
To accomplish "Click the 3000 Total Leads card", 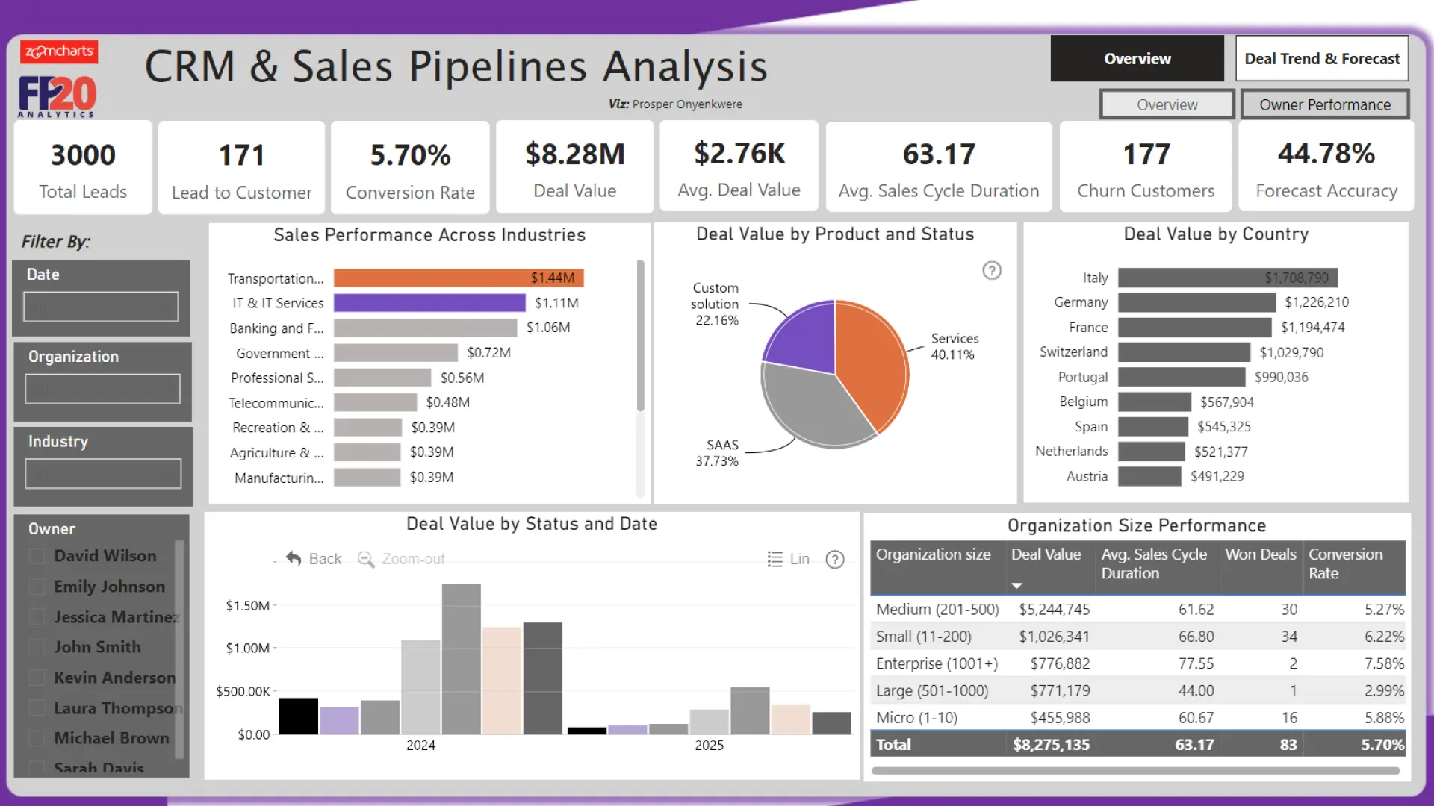I will point(83,169).
